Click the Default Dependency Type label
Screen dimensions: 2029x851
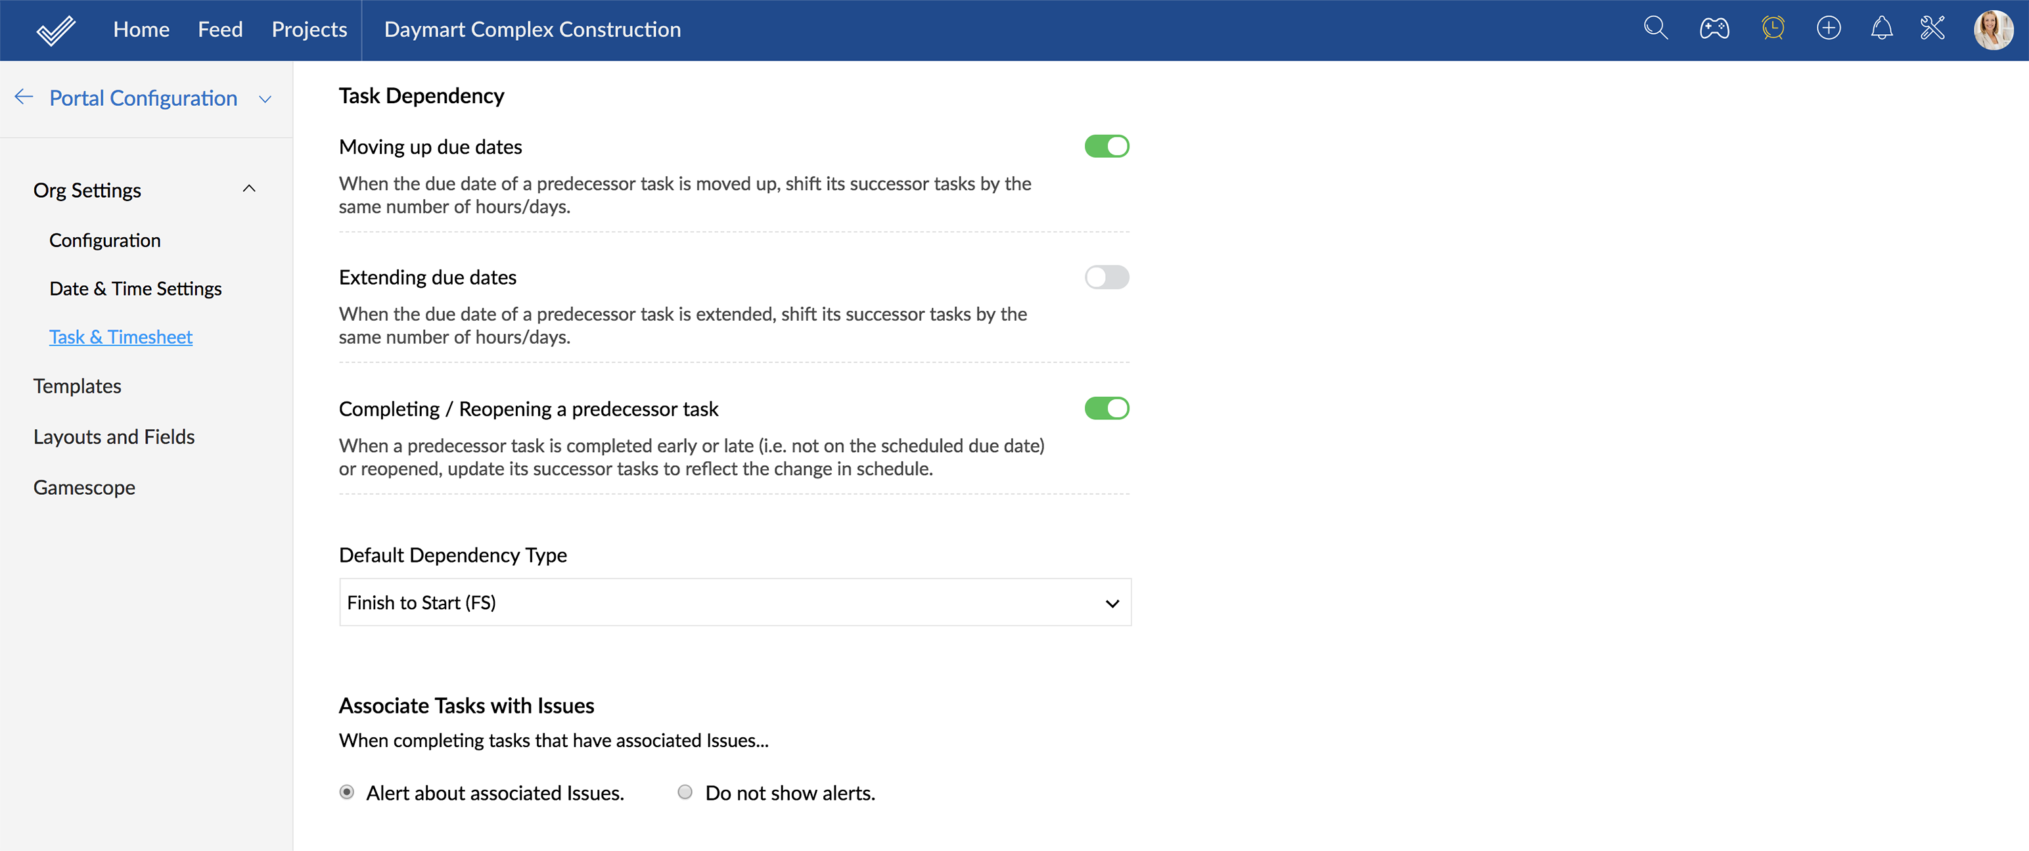453,555
